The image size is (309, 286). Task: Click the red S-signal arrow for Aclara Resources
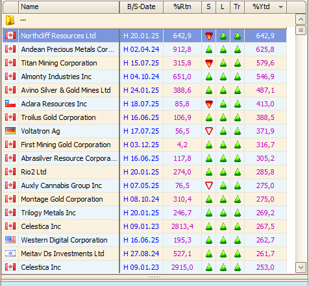[209, 104]
